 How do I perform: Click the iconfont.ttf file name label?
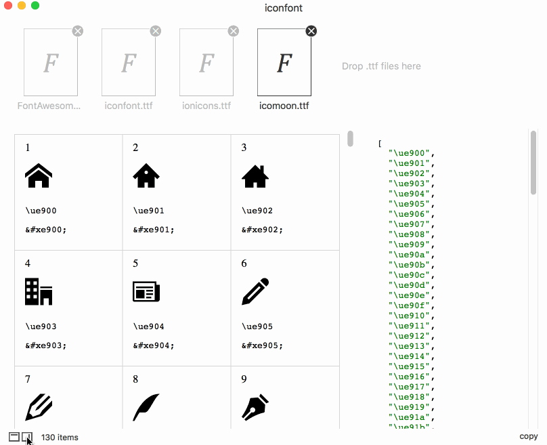[129, 106]
